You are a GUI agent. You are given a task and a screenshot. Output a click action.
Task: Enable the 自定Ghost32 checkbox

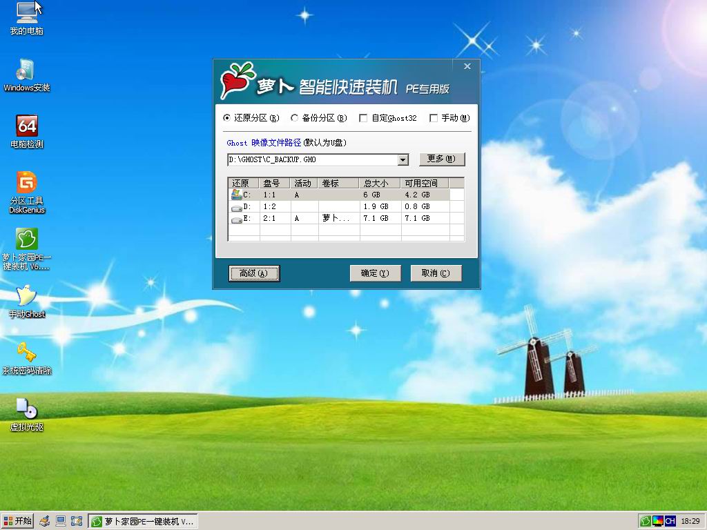(363, 118)
